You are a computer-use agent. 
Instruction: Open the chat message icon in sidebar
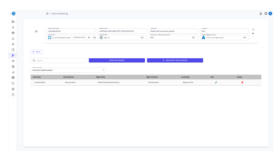click(x=13, y=78)
